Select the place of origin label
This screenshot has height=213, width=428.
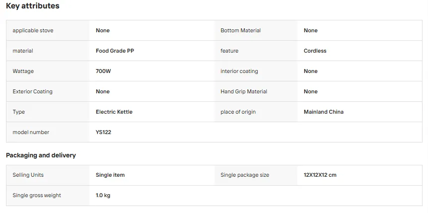(x=238, y=112)
